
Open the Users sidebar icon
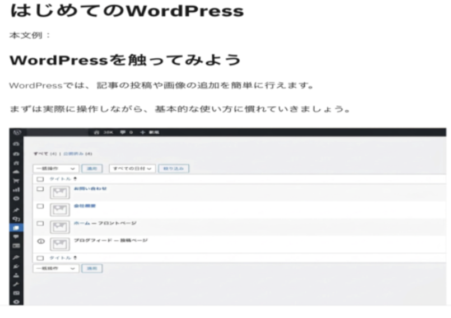click(16, 275)
